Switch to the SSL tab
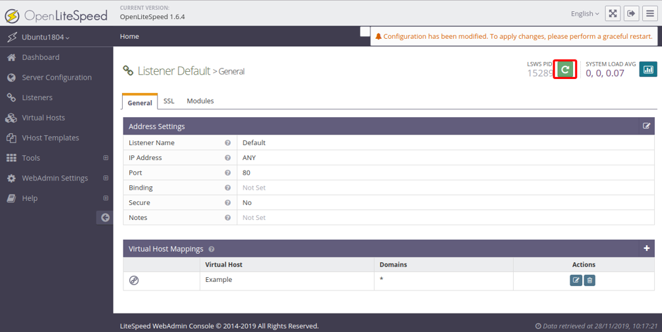 click(169, 101)
